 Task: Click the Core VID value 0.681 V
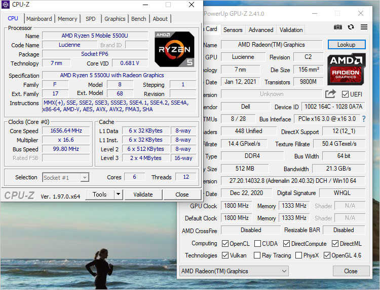pyautogui.click(x=130, y=63)
